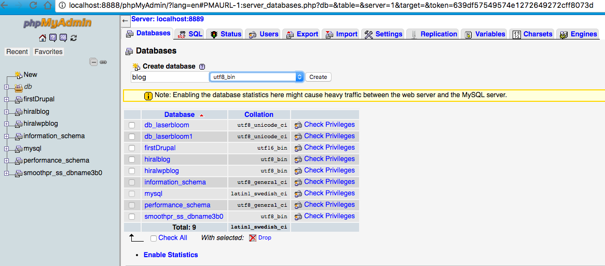Expand performance_schema node in navigation tree
Image resolution: width=605 pixels, height=266 pixels.
(x=6, y=161)
